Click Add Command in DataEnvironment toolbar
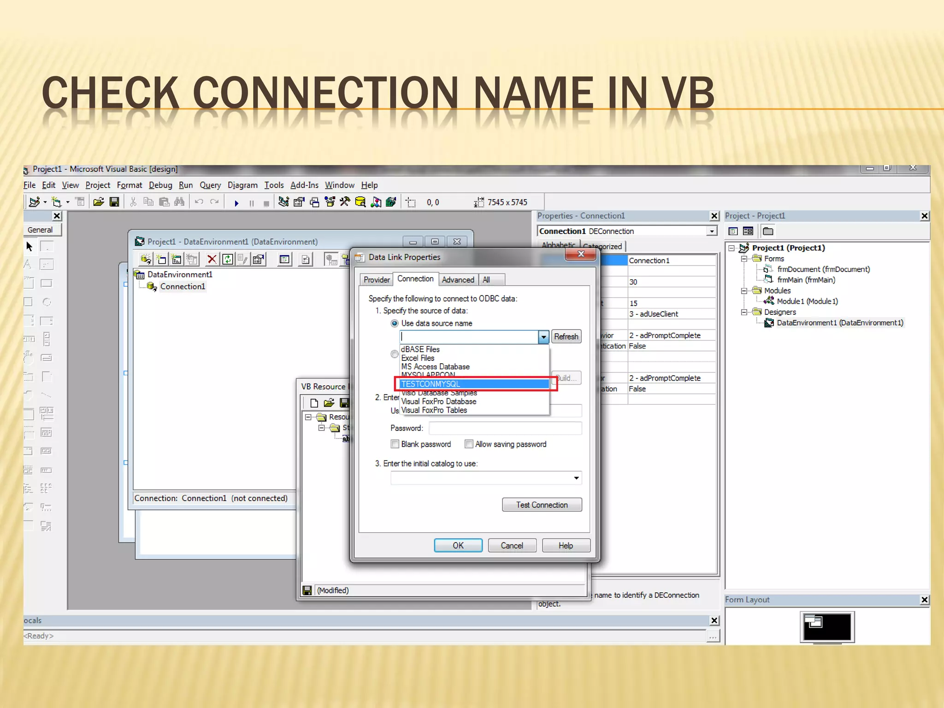 tap(161, 260)
